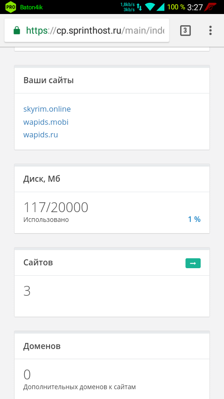
Task: Open the wapids.mobi site link
Action: point(46,122)
